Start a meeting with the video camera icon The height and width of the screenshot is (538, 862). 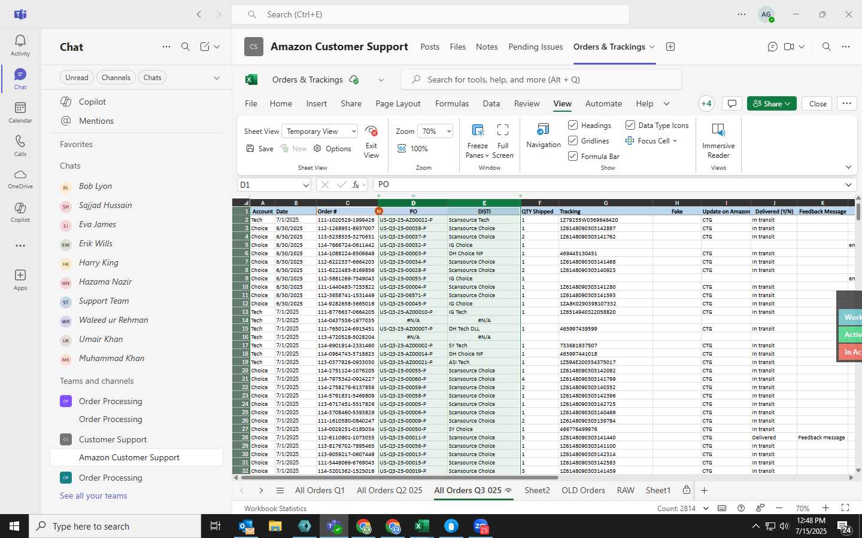789,47
